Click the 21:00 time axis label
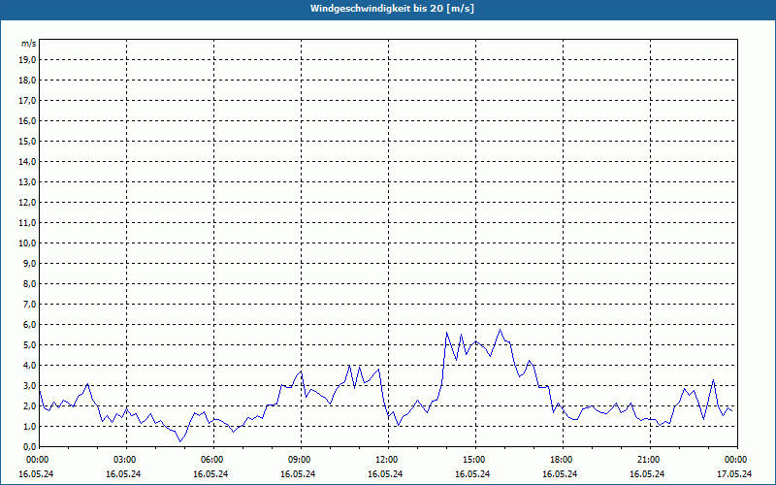This screenshot has height=485, width=776. [650, 460]
